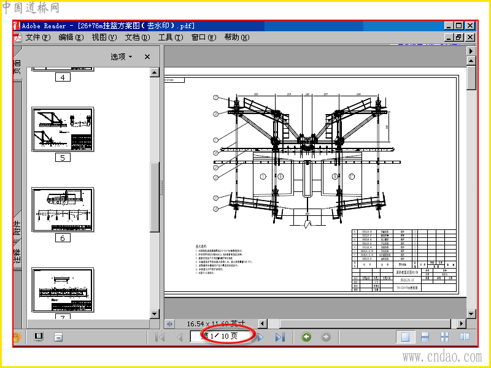Open the 附件 attachments side tab
491x368 pixels.
17,227
